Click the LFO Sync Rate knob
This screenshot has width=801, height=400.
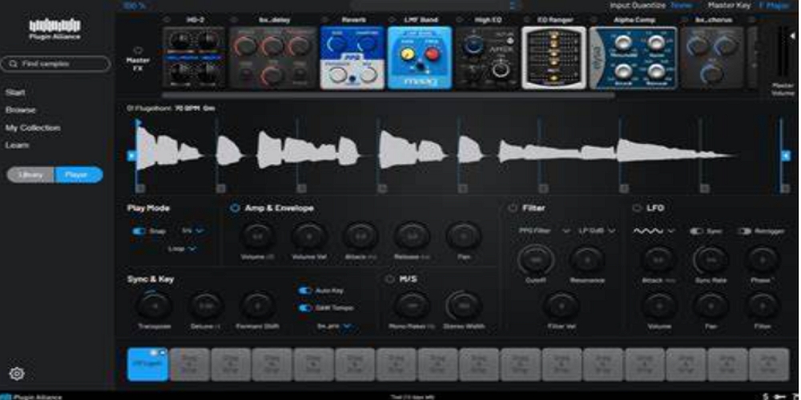710,260
